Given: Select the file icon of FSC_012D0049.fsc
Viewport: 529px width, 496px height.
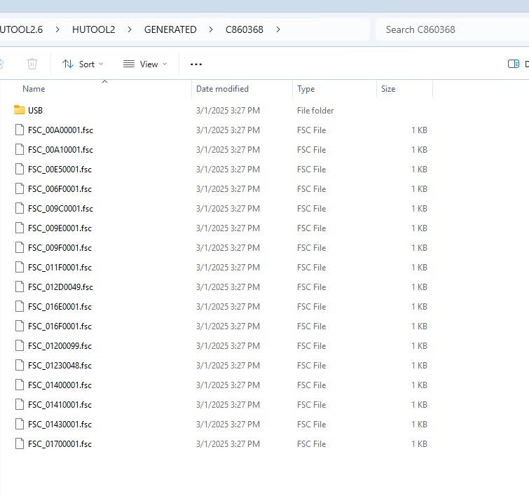Looking at the screenshot, I should pos(20,287).
